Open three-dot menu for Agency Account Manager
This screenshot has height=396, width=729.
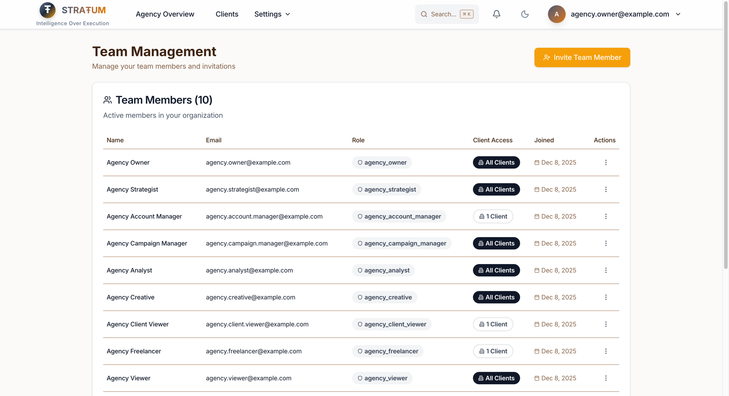(x=606, y=216)
